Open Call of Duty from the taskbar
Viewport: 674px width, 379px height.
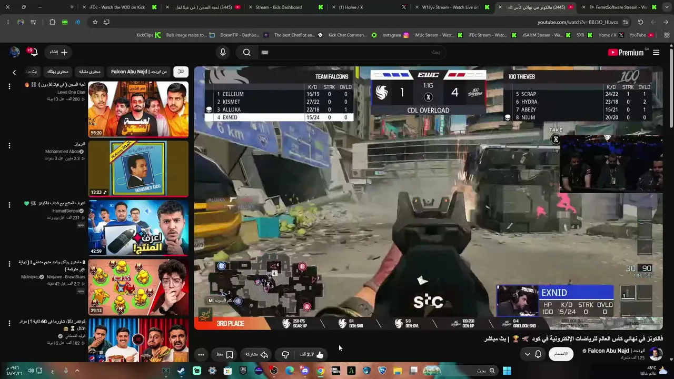point(335,371)
